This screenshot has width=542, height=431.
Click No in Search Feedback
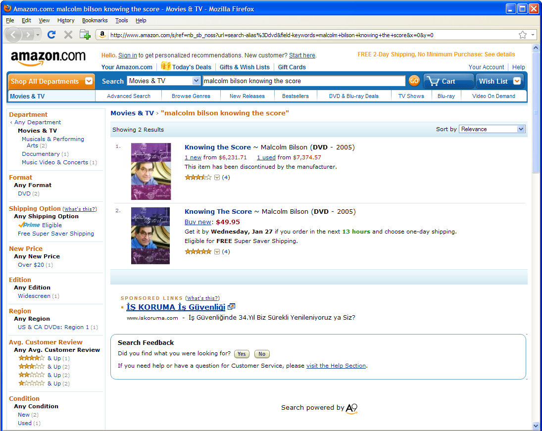[262, 354]
